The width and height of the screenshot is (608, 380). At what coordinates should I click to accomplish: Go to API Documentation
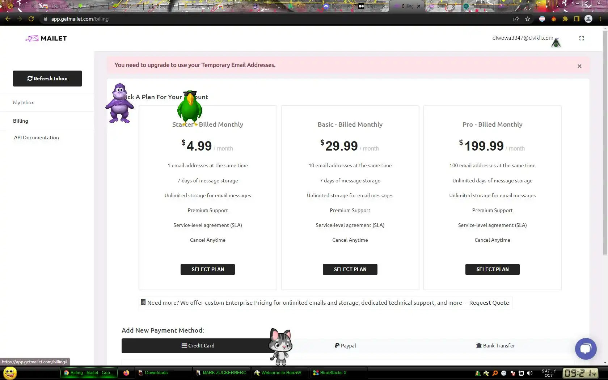pyautogui.click(x=37, y=138)
